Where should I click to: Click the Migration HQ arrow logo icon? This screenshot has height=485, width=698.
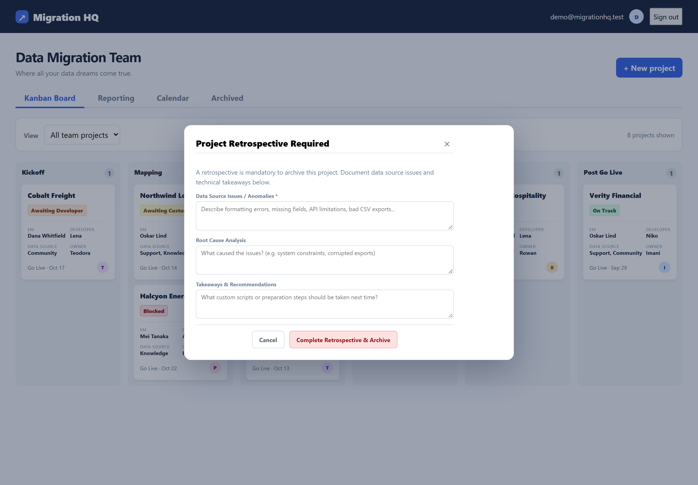coord(22,17)
